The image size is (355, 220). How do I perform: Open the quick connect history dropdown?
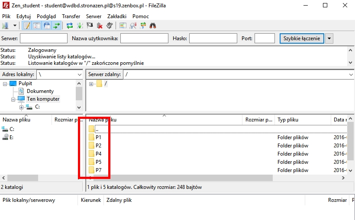coord(329,38)
